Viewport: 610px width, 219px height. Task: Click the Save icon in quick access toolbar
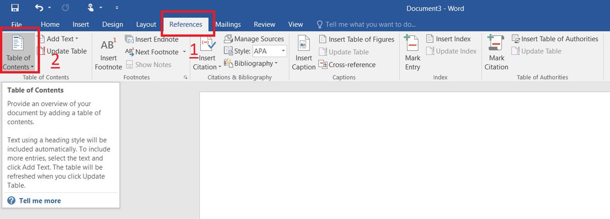[15, 8]
